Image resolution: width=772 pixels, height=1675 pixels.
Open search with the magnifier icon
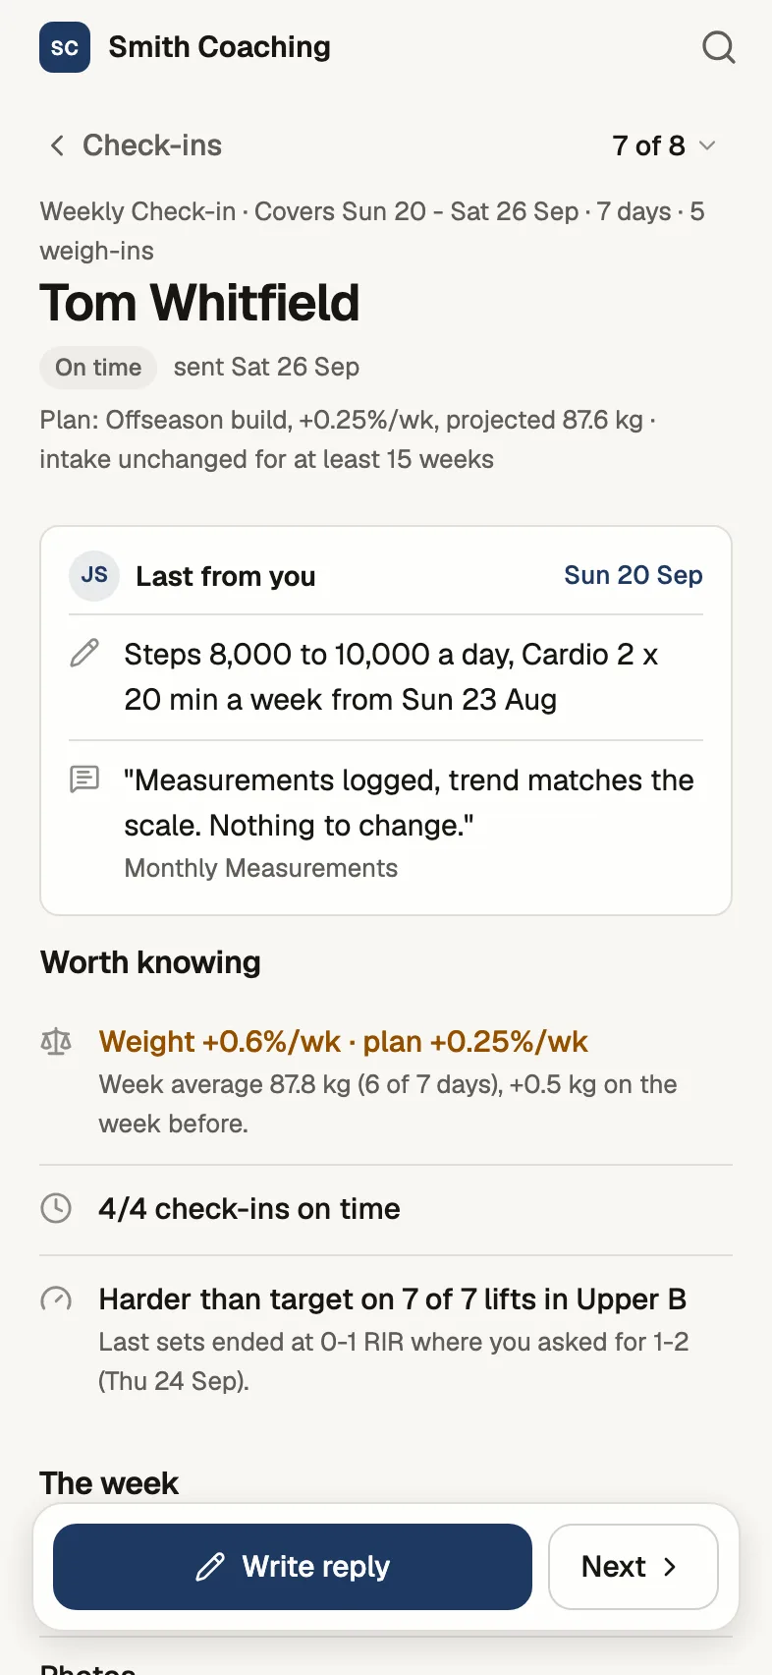[719, 47]
